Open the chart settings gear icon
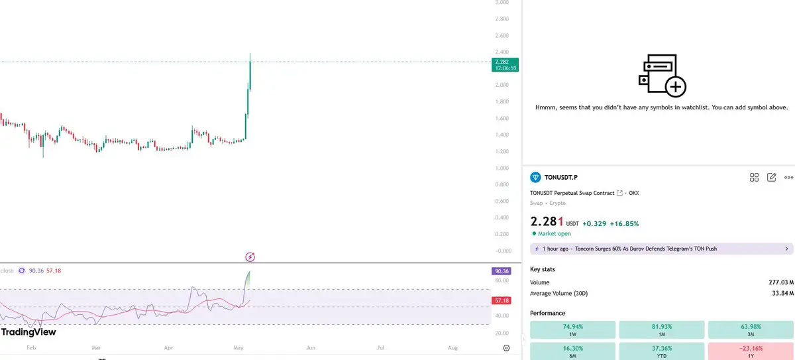 tap(506, 347)
